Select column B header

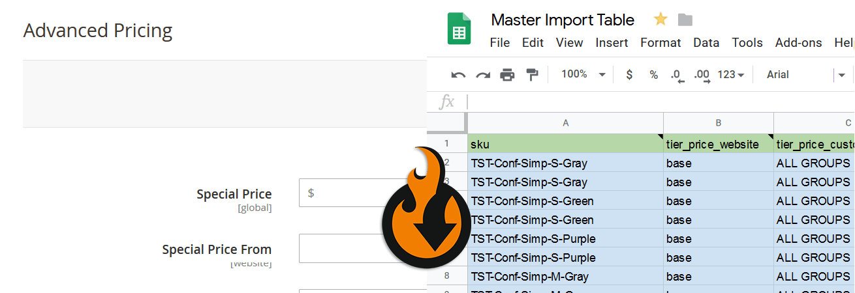(x=719, y=123)
